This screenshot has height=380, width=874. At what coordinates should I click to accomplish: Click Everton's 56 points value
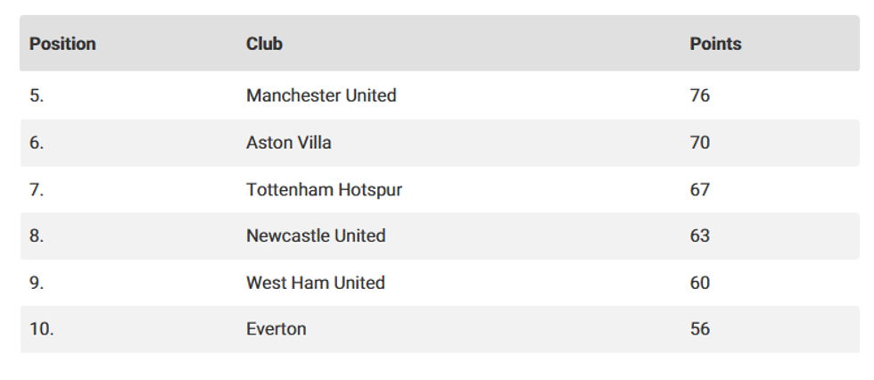700,329
